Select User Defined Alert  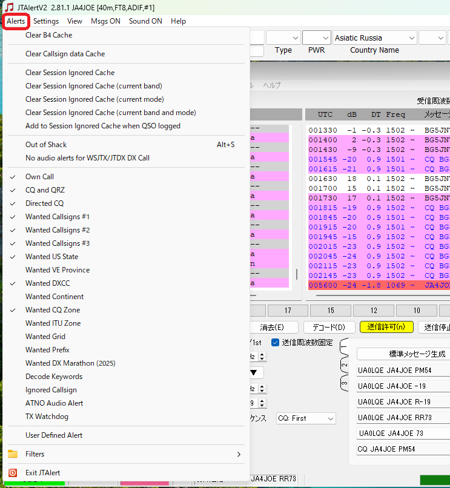click(x=126, y=435)
